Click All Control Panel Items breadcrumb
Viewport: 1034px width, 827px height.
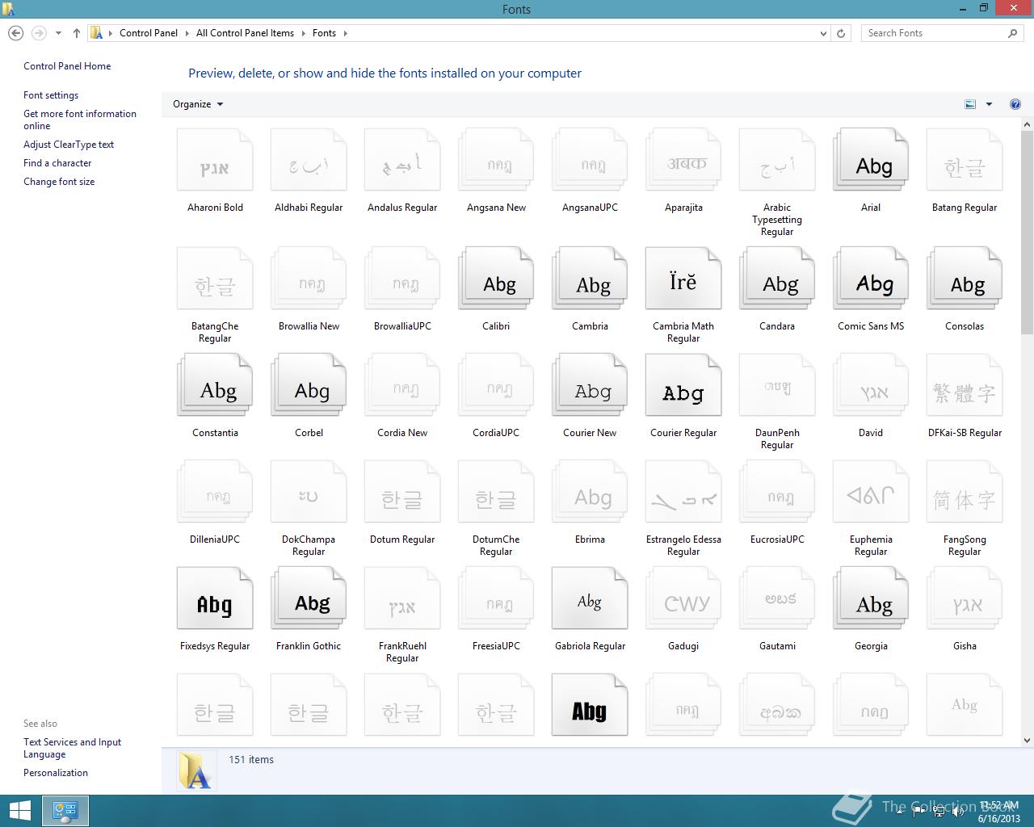[x=245, y=33]
